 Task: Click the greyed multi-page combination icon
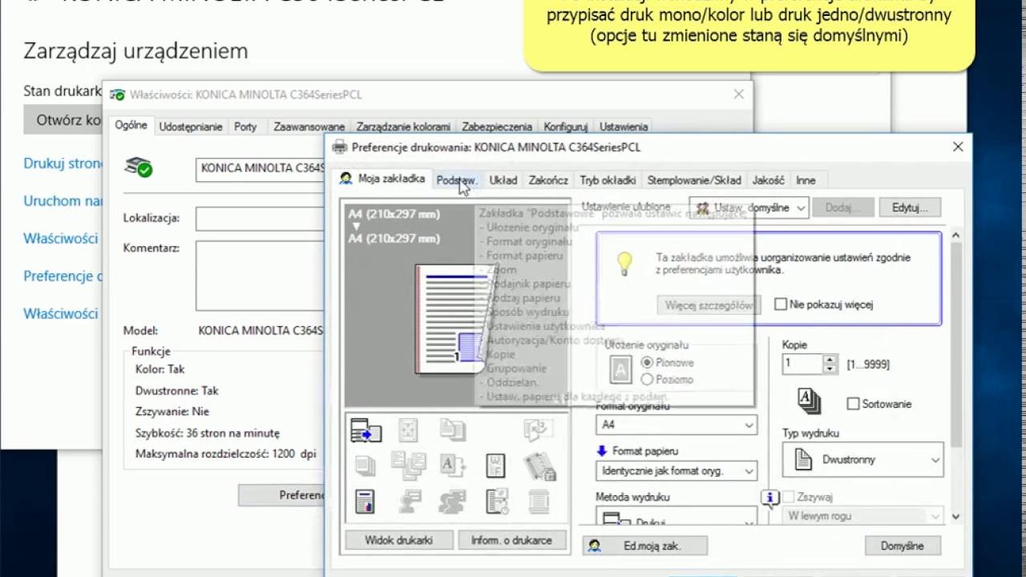[x=408, y=465]
